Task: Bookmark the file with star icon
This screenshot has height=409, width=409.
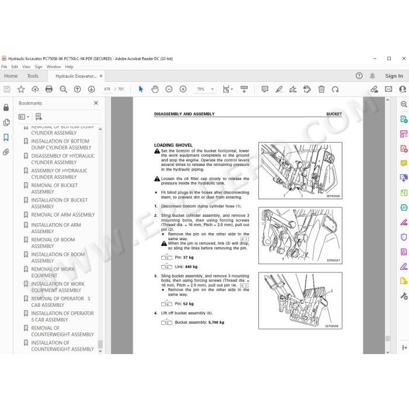Action: tap(21, 89)
